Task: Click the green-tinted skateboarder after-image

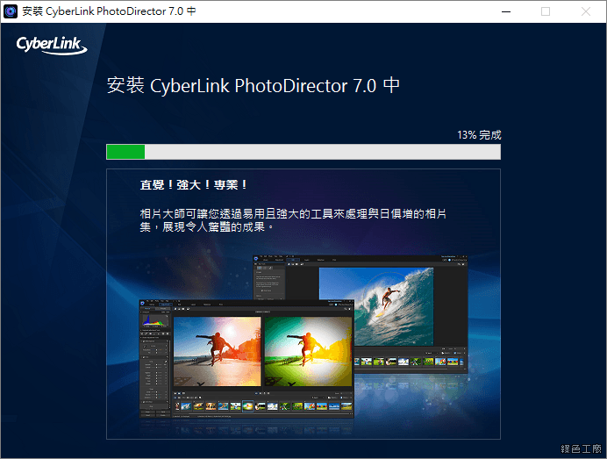Action: pyautogui.click(x=309, y=351)
